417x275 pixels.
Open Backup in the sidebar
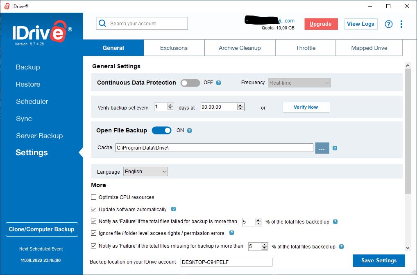pos(28,67)
